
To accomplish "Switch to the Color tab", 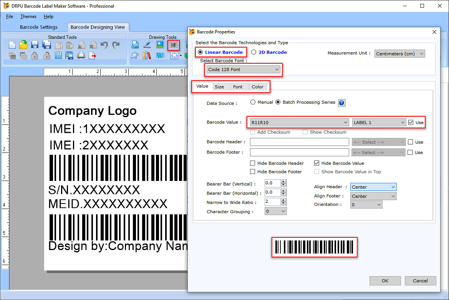I will click(x=257, y=87).
